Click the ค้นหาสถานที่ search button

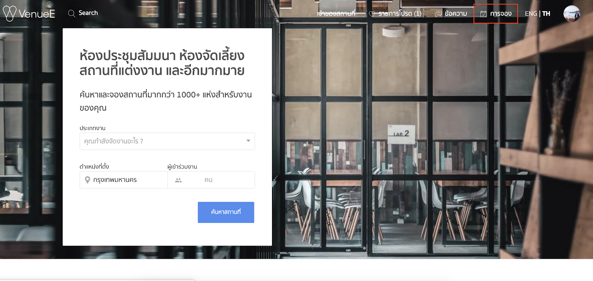[x=226, y=212]
